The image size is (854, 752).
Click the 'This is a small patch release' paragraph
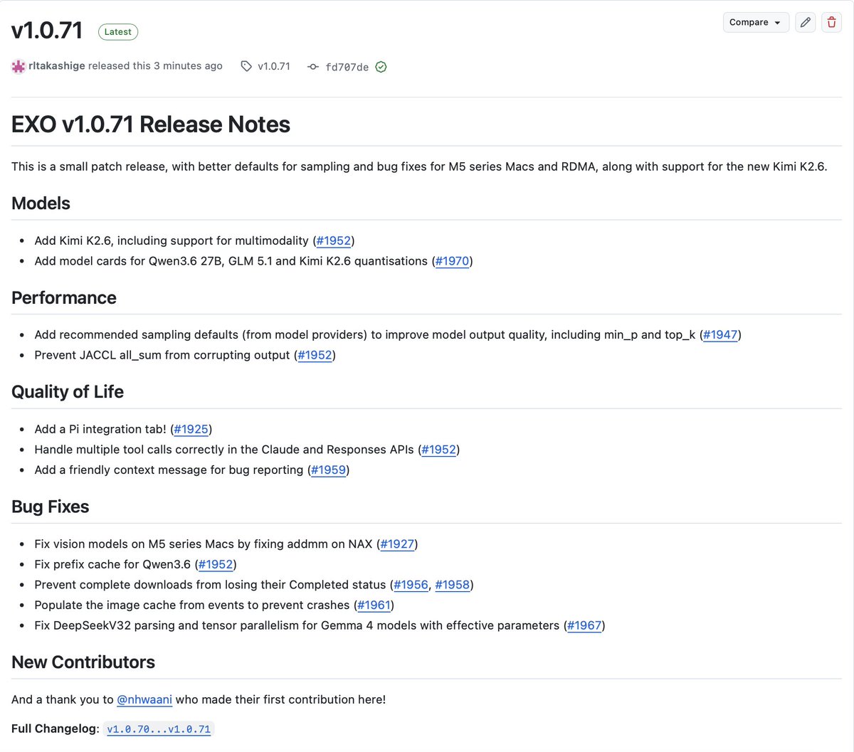pos(419,166)
